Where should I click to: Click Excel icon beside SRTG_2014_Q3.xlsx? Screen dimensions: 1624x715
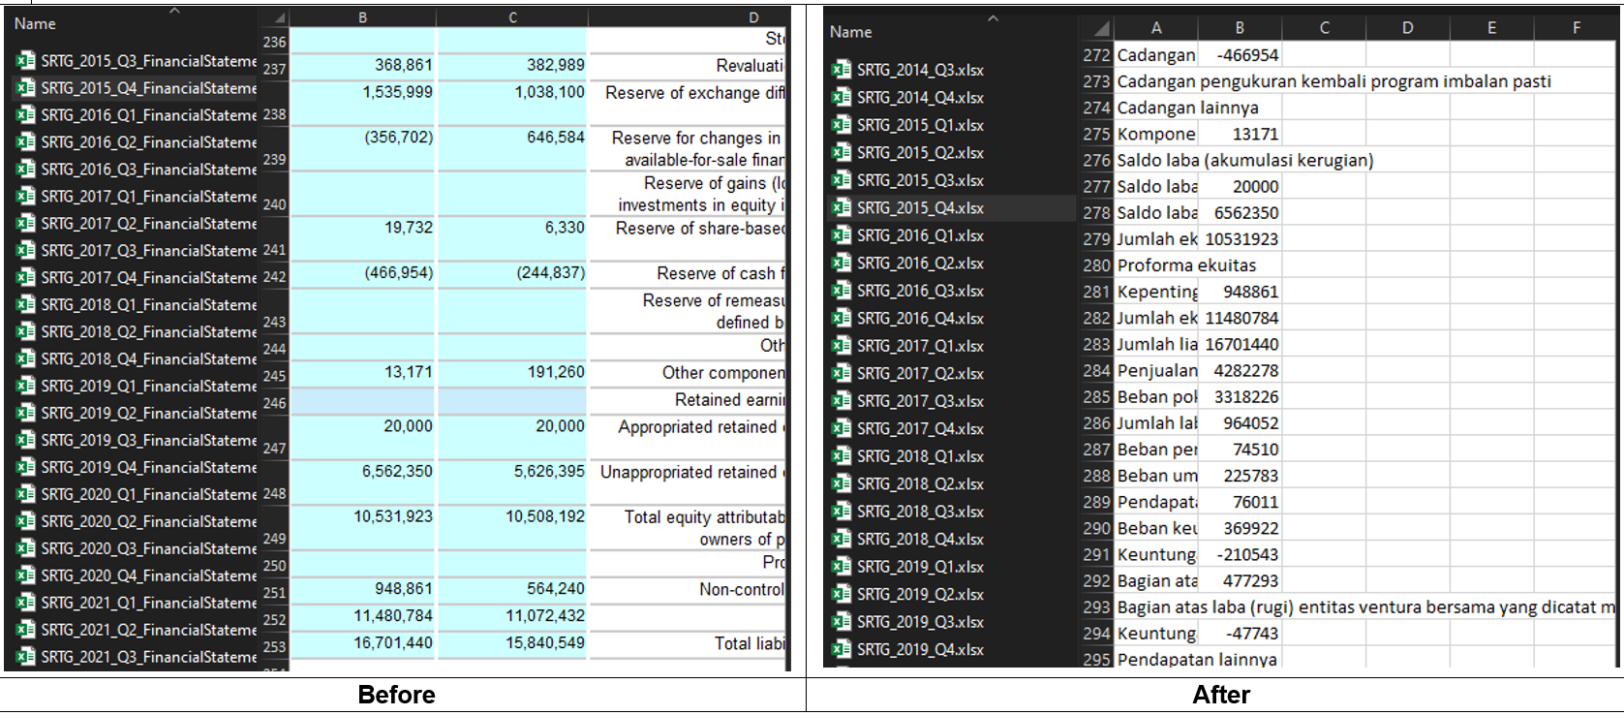[842, 70]
